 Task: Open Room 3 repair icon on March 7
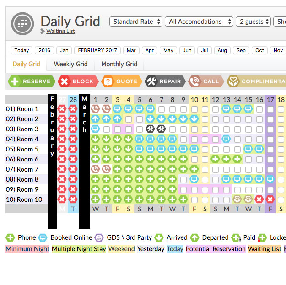tap(161, 129)
